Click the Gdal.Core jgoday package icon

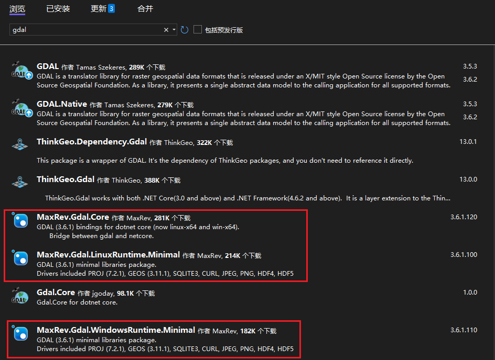tap(20, 296)
